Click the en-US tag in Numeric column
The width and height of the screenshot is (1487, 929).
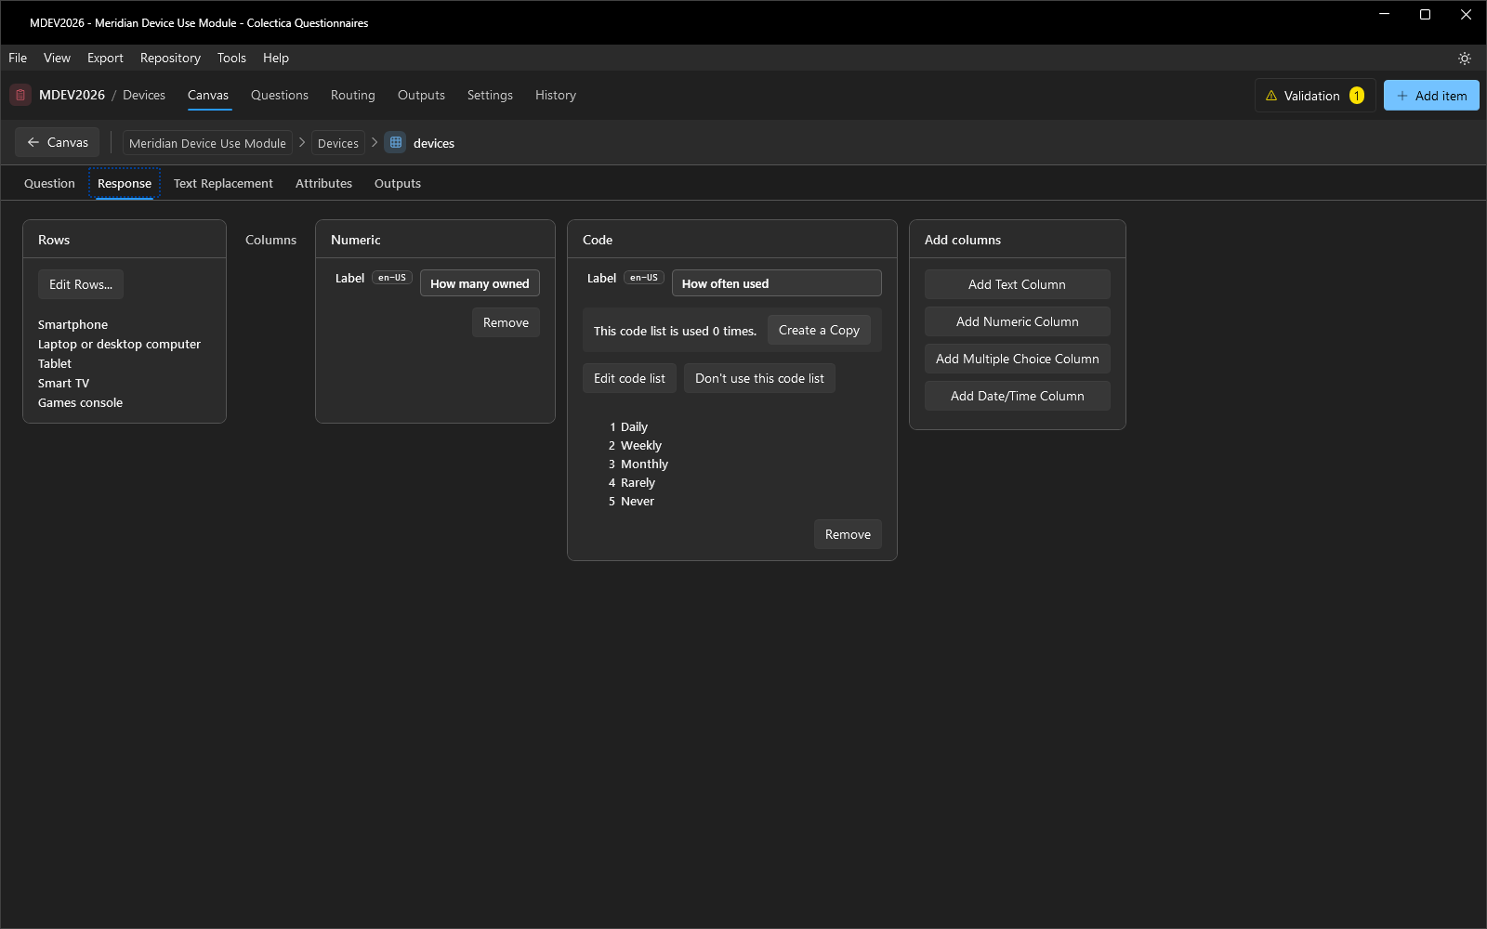pos(392,278)
